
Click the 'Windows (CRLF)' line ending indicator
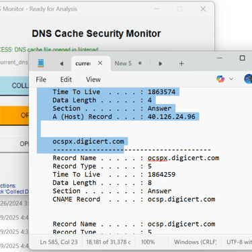[196, 242]
